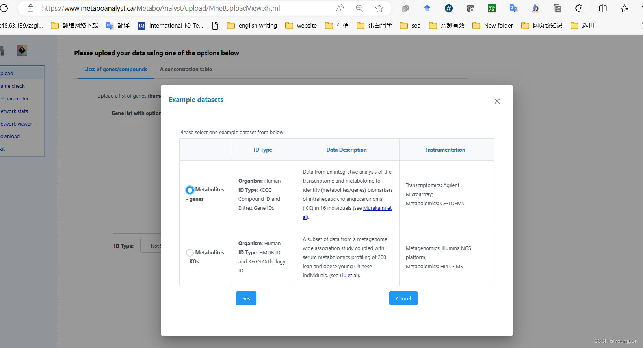Open the seq bookmark folder
Viewport: 643px width, 348px height.
pos(410,26)
